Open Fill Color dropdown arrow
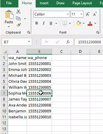The height and width of the screenshot is (134, 103). [84, 23]
